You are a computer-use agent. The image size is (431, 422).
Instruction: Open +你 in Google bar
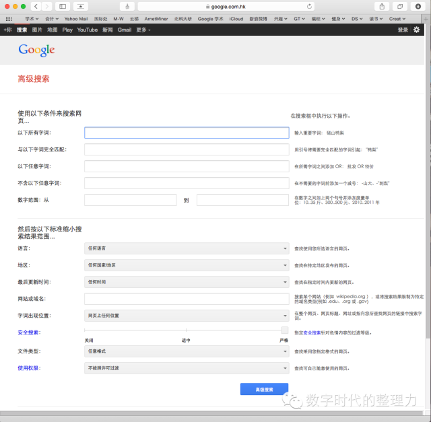(7, 30)
